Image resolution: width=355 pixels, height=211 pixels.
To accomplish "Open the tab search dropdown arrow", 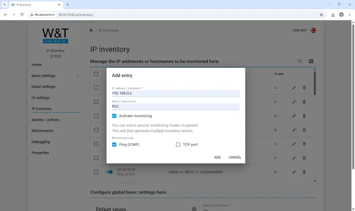I will coord(5,5).
